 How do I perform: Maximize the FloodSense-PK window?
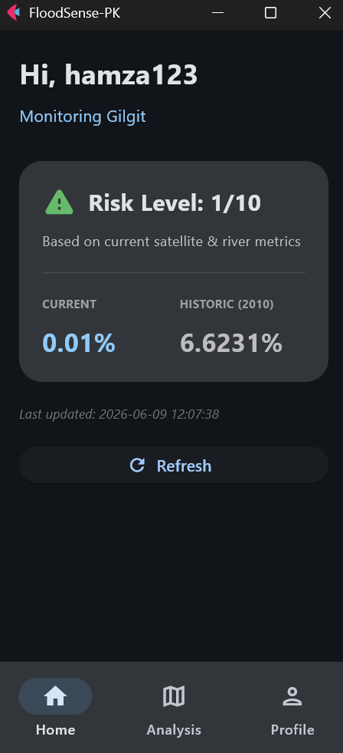[270, 13]
